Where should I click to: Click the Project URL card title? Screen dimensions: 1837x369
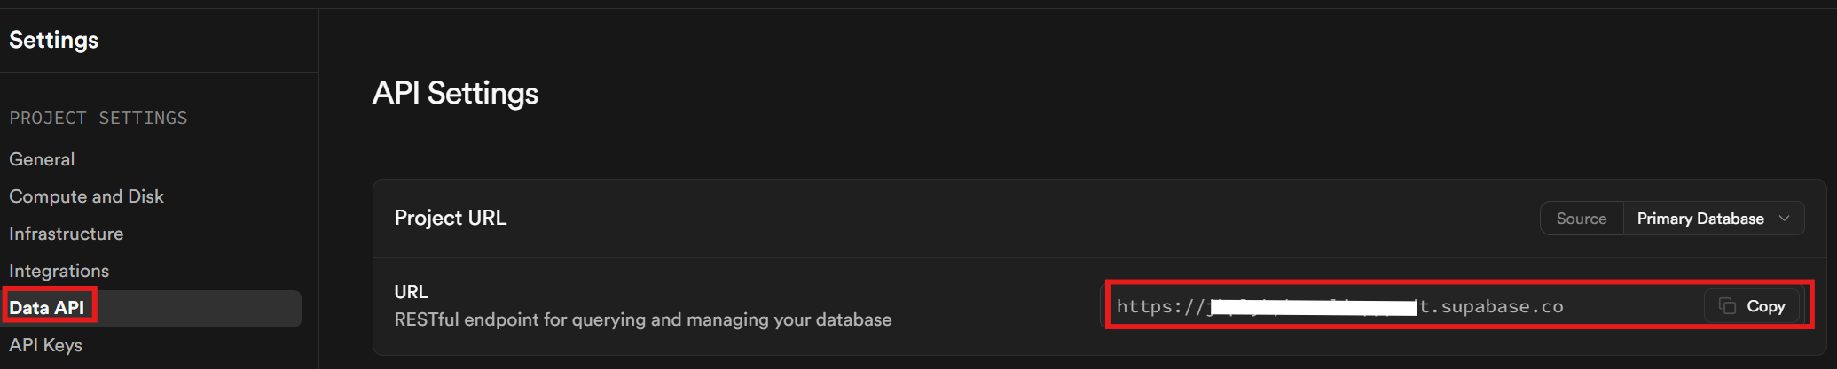click(450, 218)
